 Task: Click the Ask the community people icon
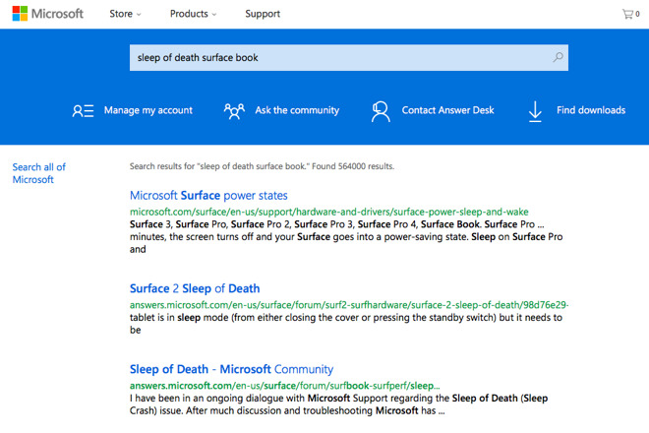pyautogui.click(x=234, y=110)
